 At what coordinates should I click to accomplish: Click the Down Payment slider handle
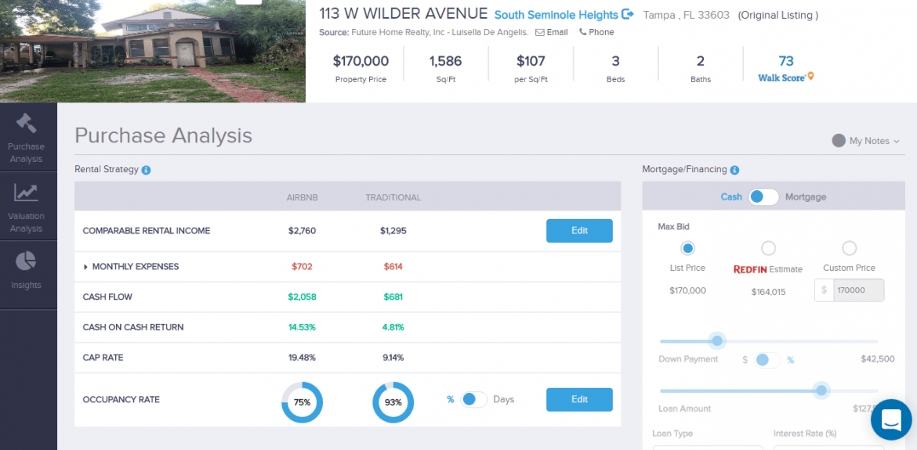click(716, 341)
